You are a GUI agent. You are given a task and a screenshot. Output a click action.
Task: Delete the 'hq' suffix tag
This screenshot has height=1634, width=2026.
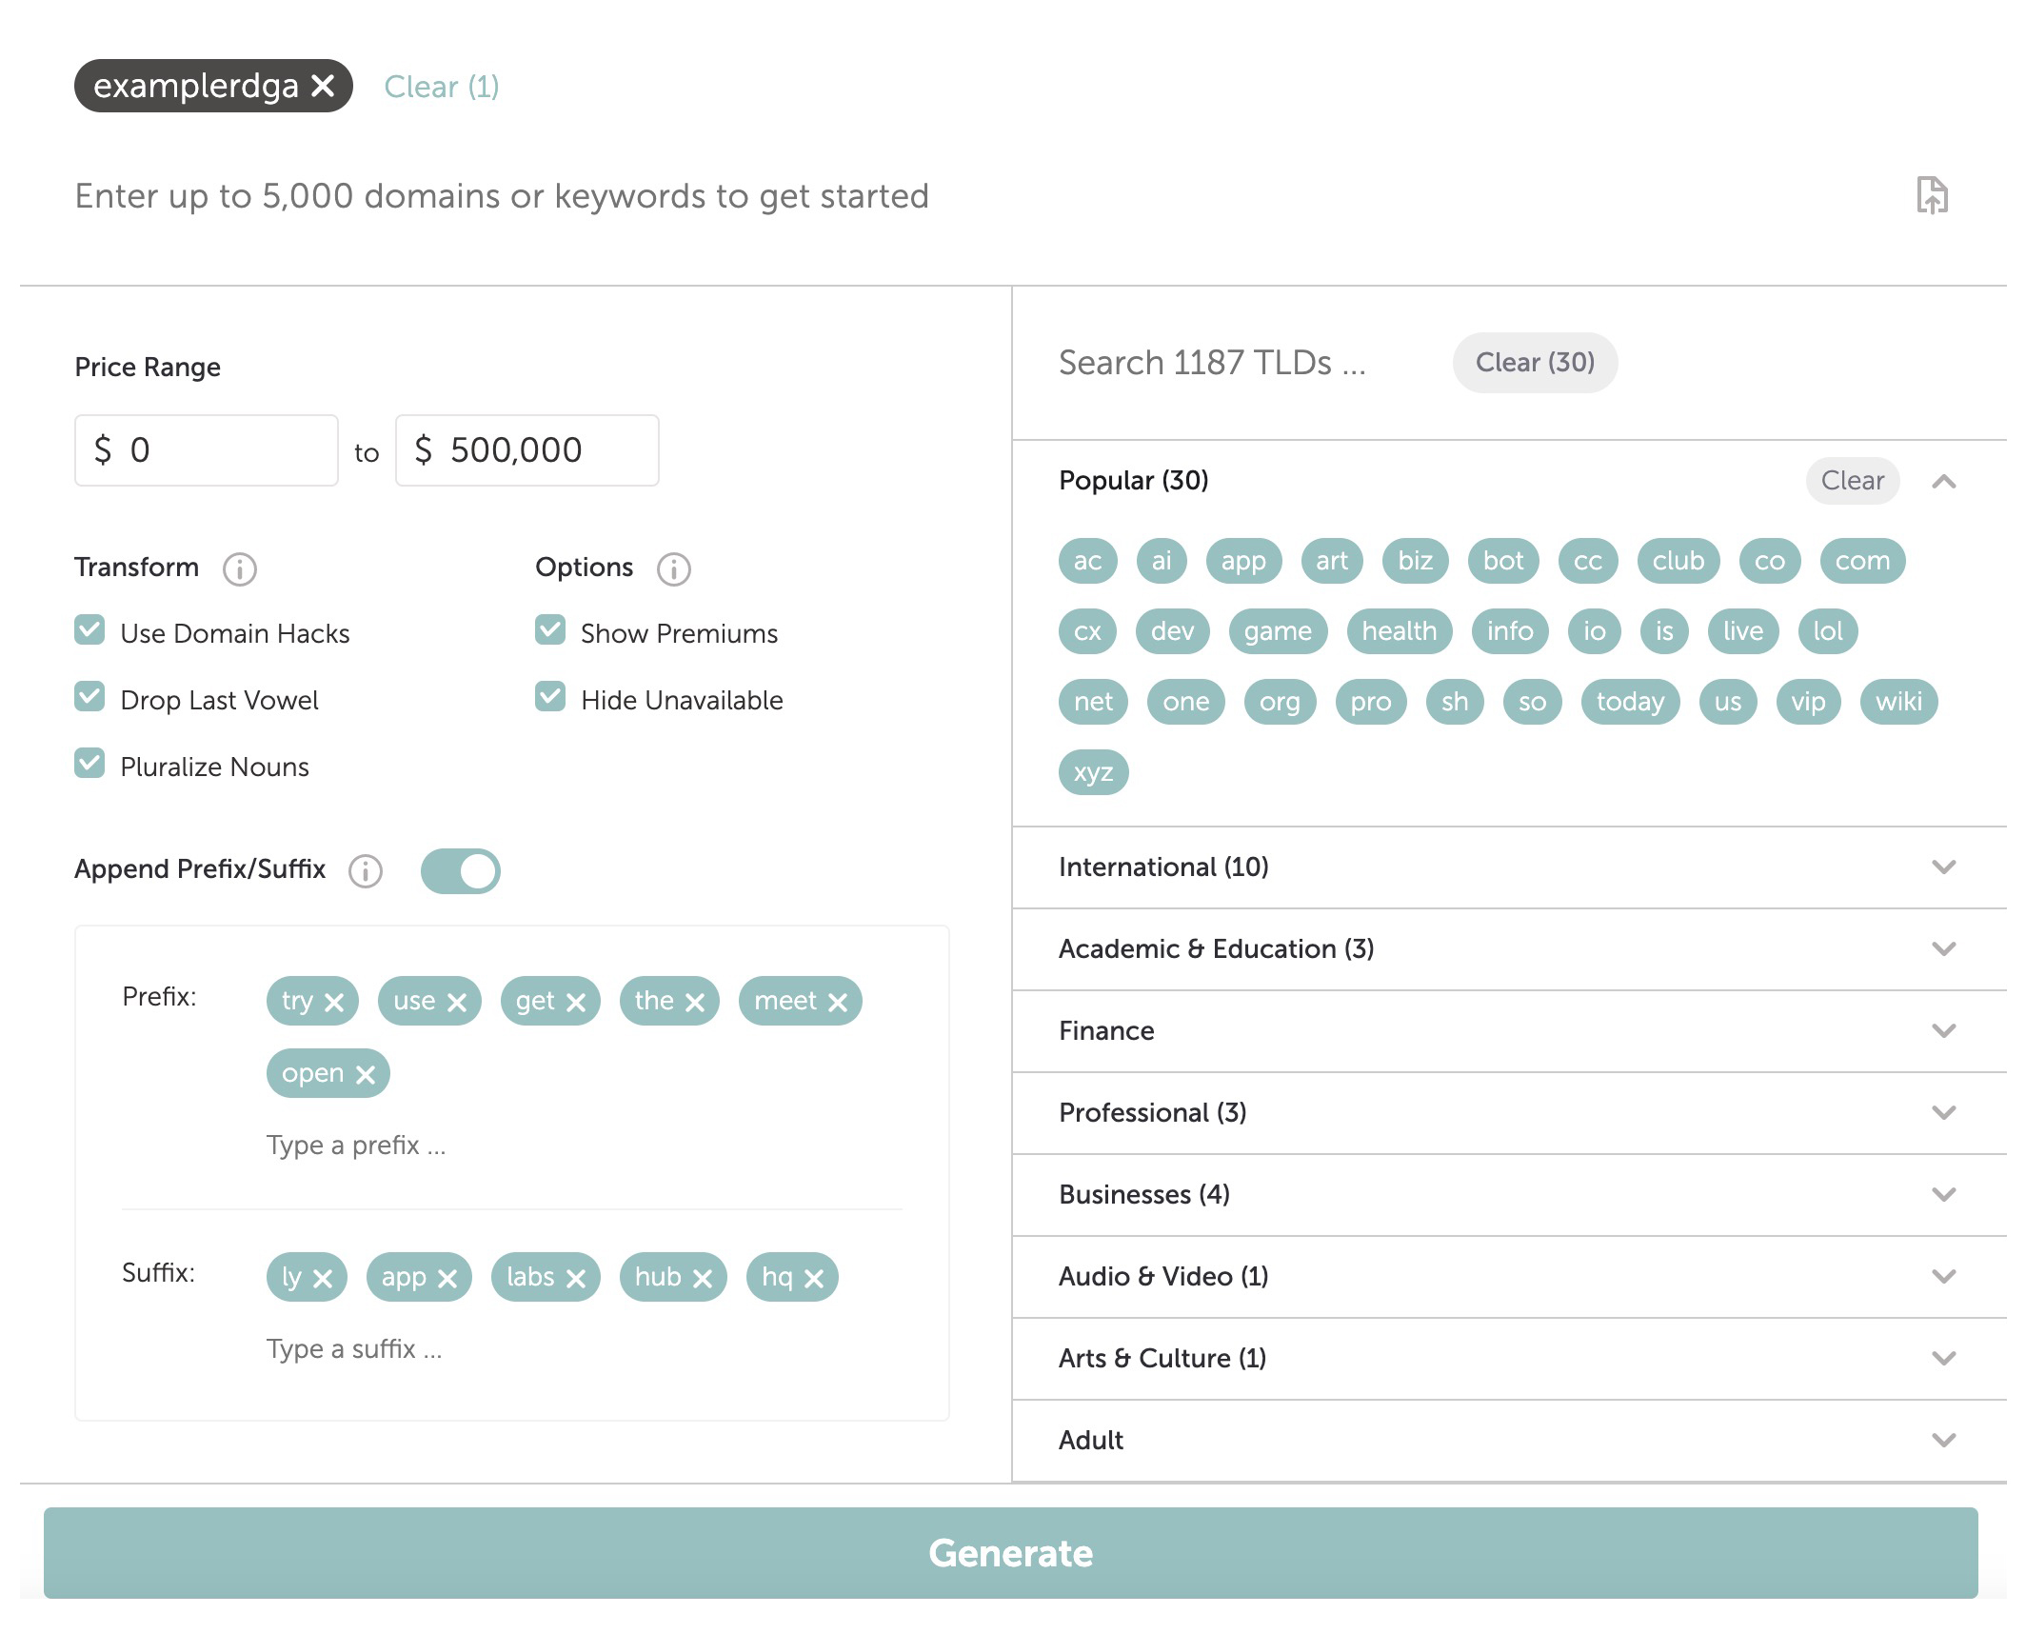[814, 1278]
